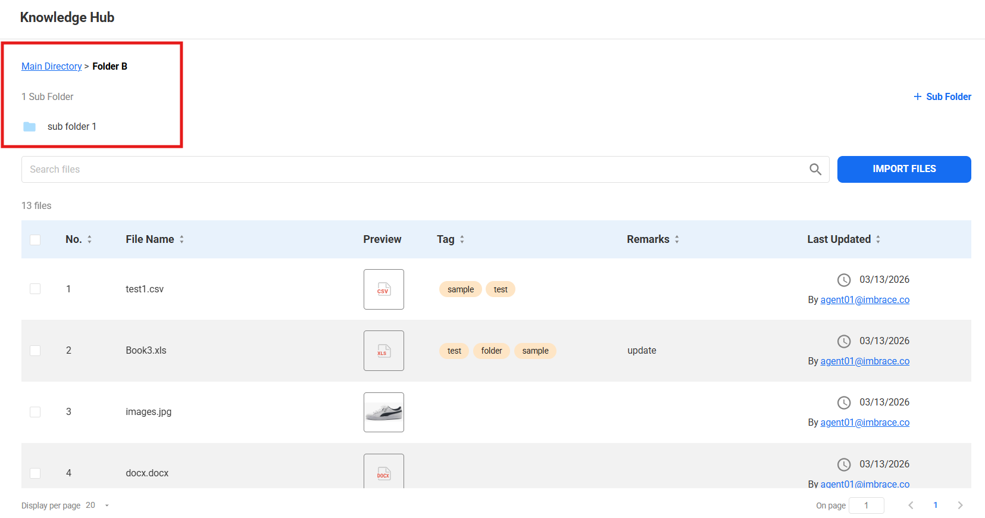This screenshot has height=518, width=985.
Task: Check the select-all checkbox in header
Action: click(35, 239)
